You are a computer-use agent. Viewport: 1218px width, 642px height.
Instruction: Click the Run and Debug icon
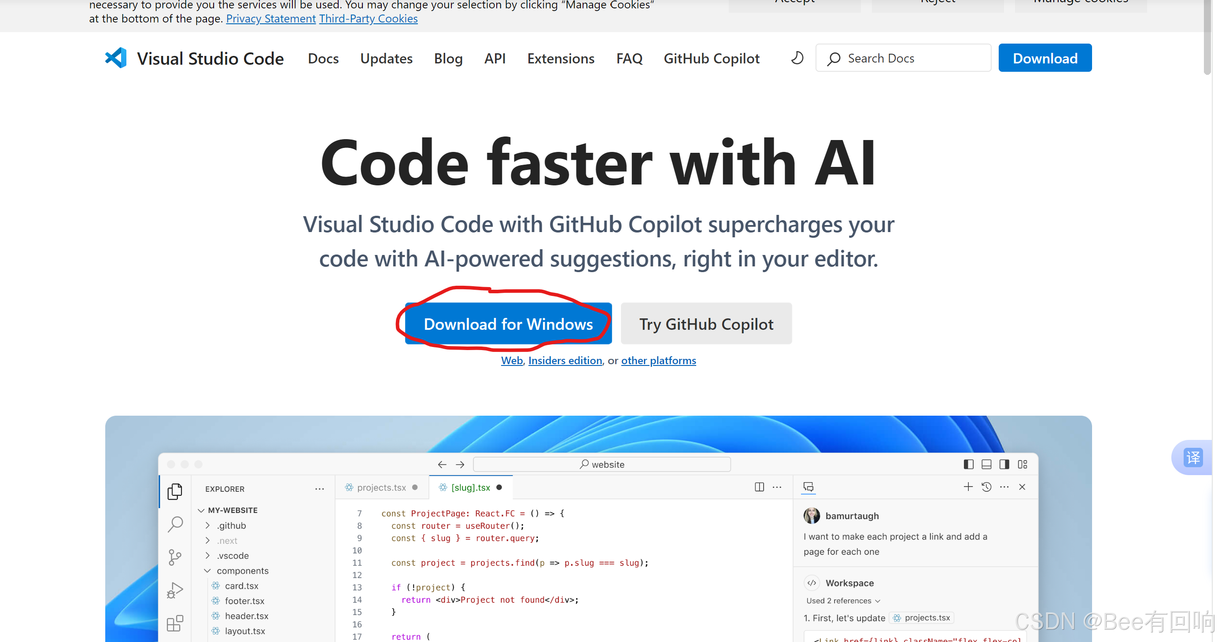tap(175, 590)
